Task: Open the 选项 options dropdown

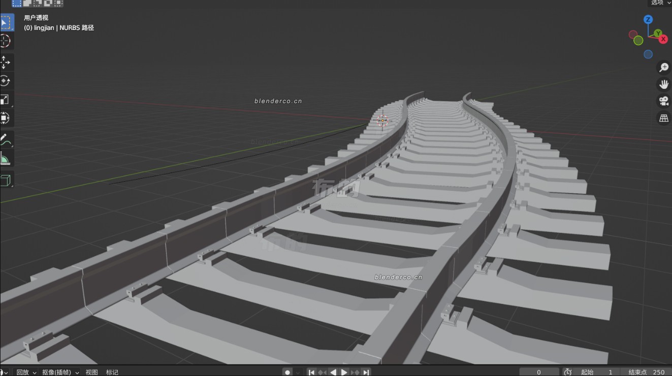Action: click(x=661, y=3)
